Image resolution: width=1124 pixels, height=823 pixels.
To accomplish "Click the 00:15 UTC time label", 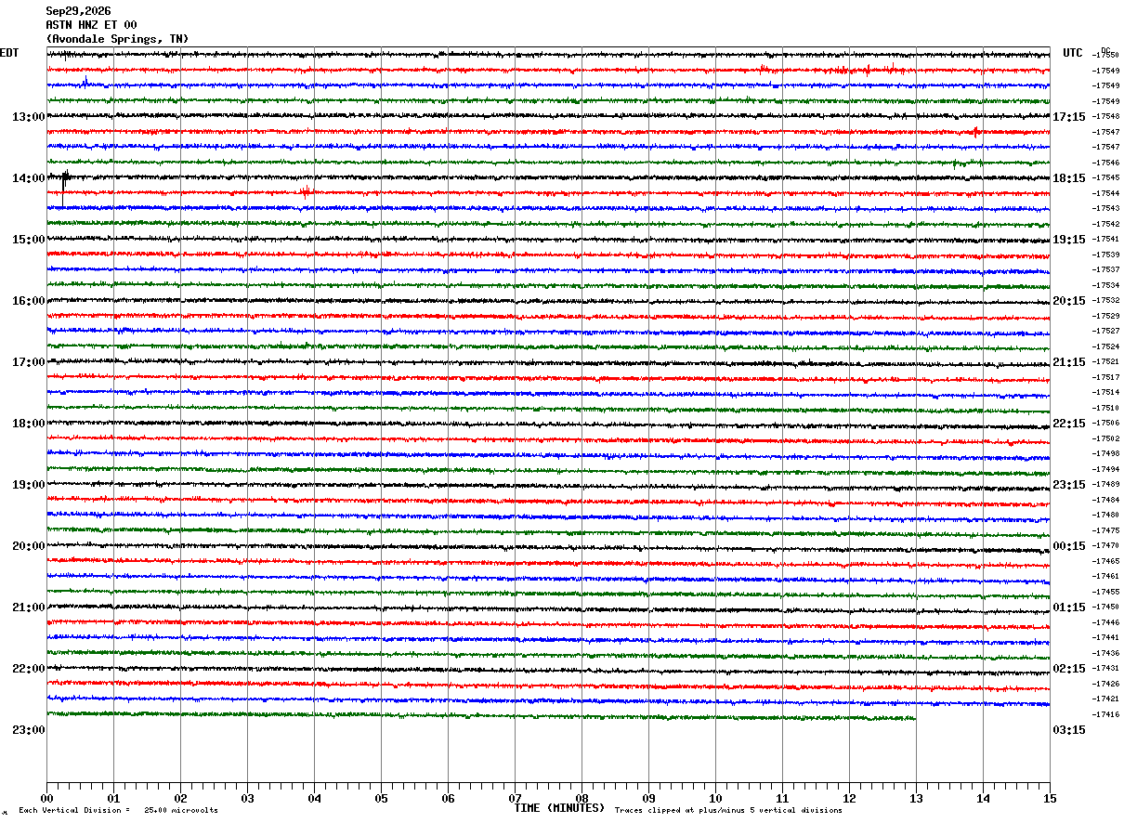I will [x=1068, y=546].
